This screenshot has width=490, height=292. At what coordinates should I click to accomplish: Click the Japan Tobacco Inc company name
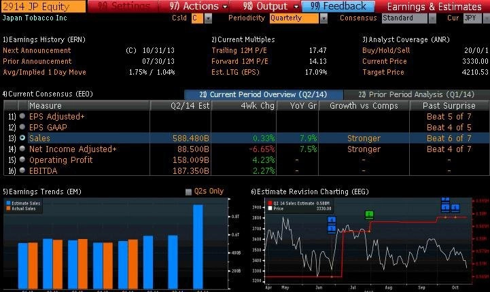(x=35, y=18)
